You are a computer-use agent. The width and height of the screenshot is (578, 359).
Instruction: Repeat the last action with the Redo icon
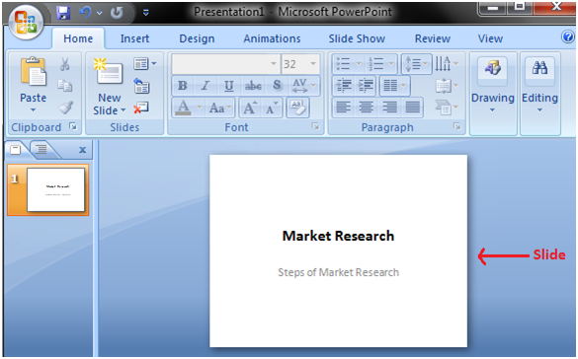coord(117,13)
